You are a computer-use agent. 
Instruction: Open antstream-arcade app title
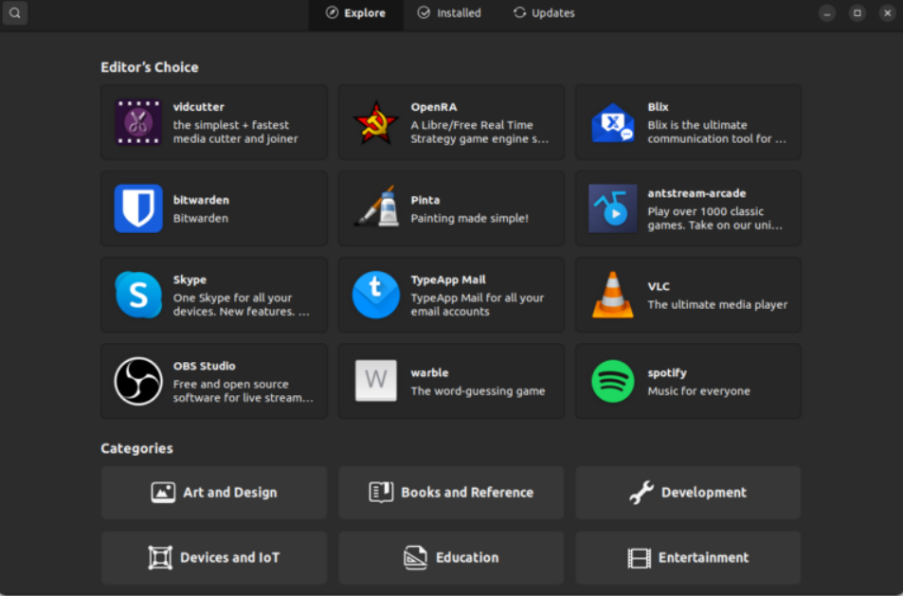(696, 193)
